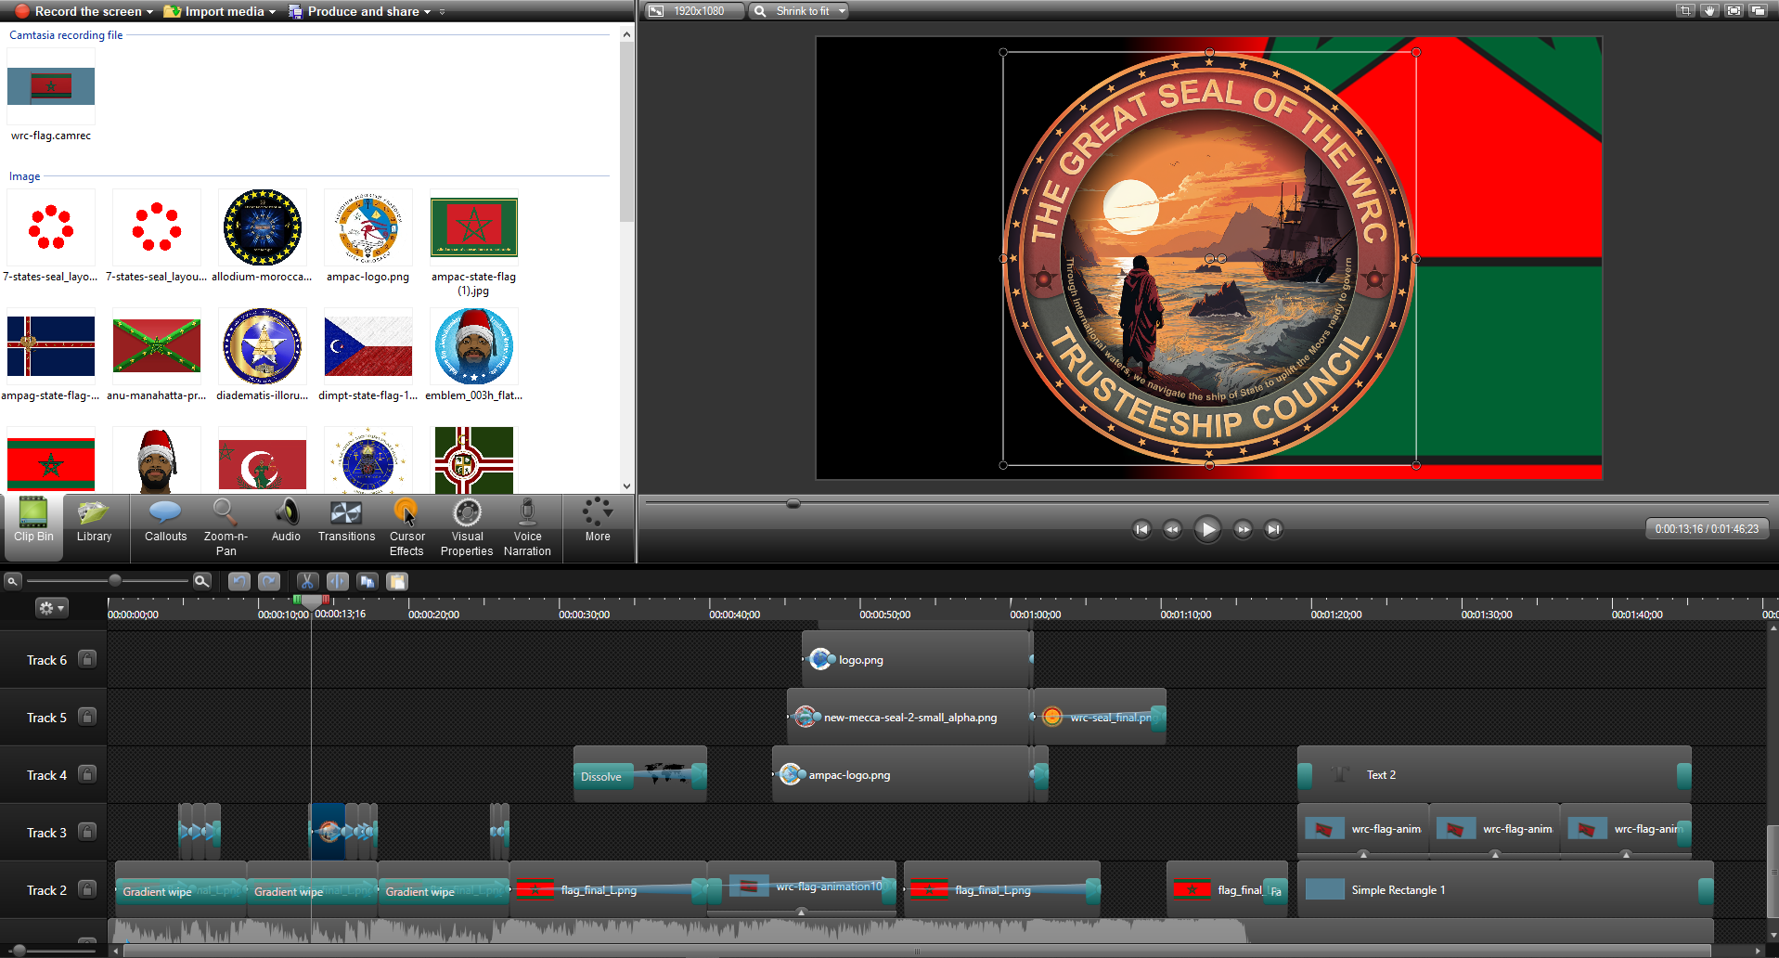Open the Shrink to fit dropdown
Screen dimensions: 1779x958
(x=800, y=11)
